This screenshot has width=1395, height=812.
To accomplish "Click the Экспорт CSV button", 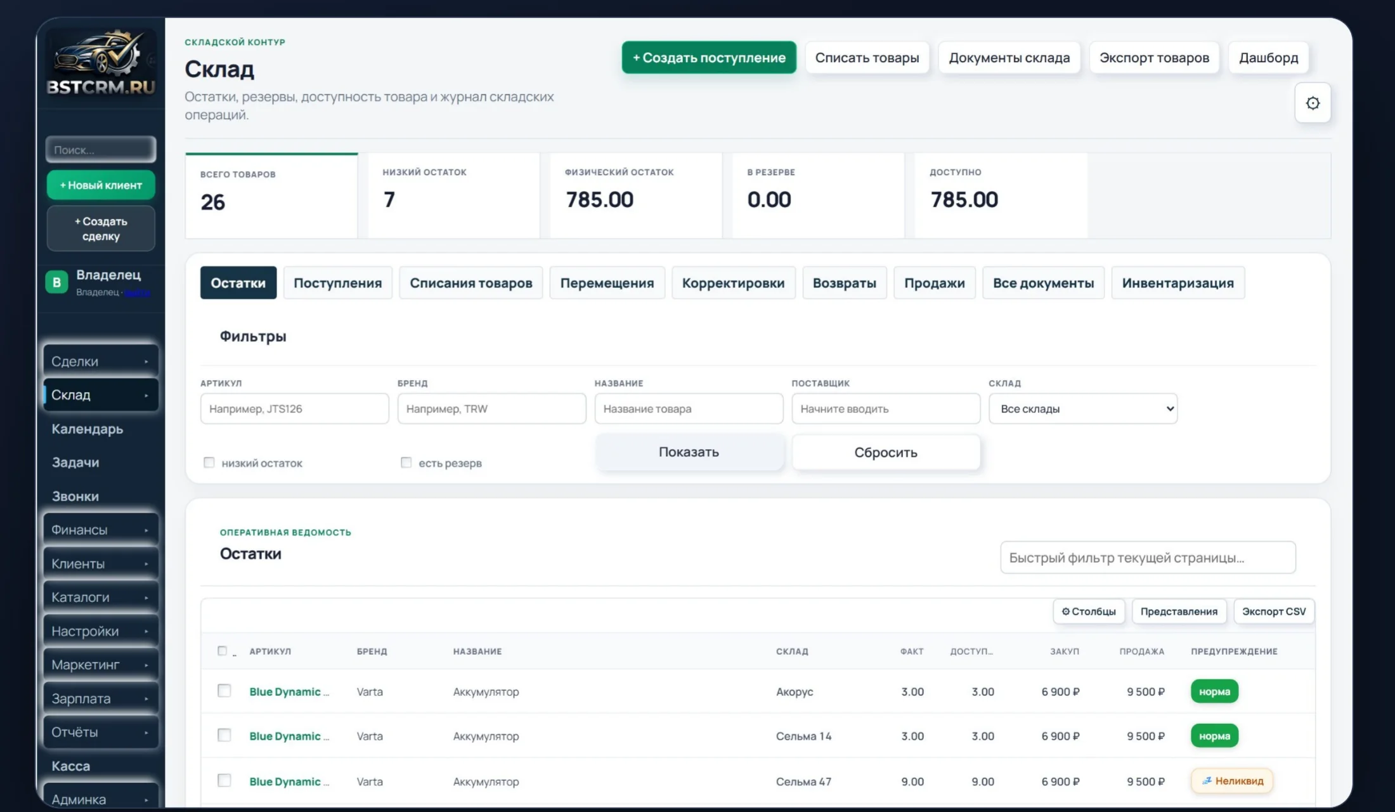I will click(1274, 612).
